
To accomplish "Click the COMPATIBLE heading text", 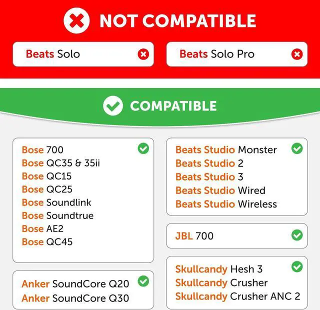I will (173, 106).
